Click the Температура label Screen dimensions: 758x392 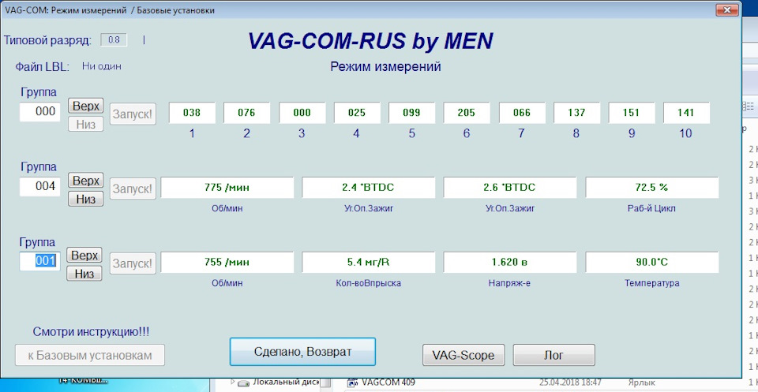tap(652, 283)
